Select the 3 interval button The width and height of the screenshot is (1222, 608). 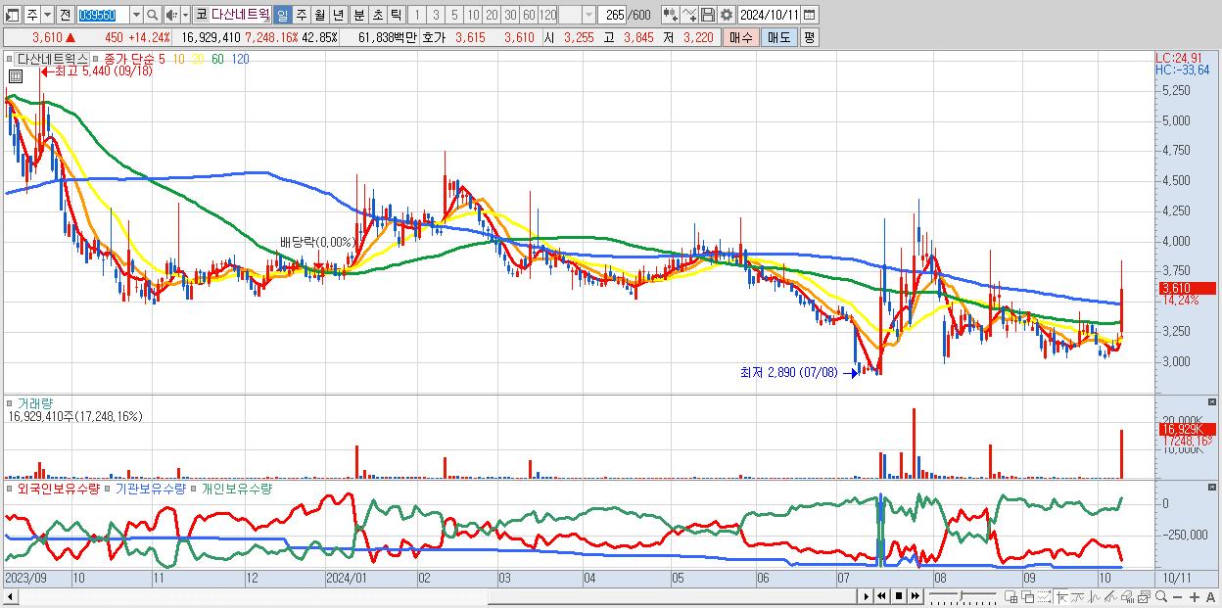tap(436, 15)
